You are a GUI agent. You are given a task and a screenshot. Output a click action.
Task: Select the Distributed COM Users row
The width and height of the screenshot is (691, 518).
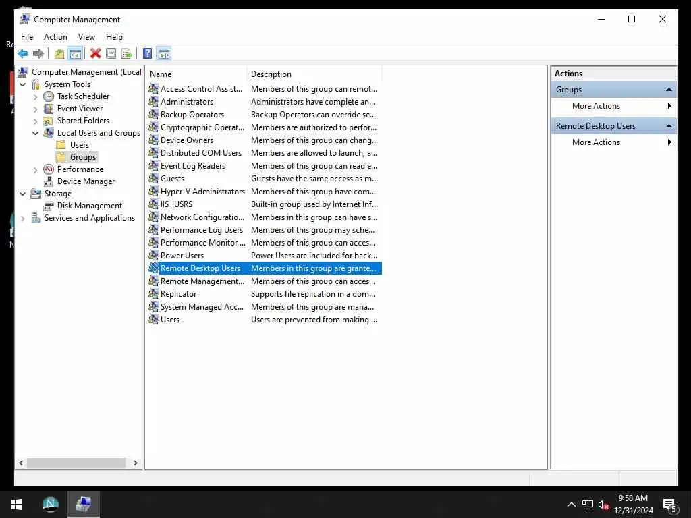(x=265, y=153)
